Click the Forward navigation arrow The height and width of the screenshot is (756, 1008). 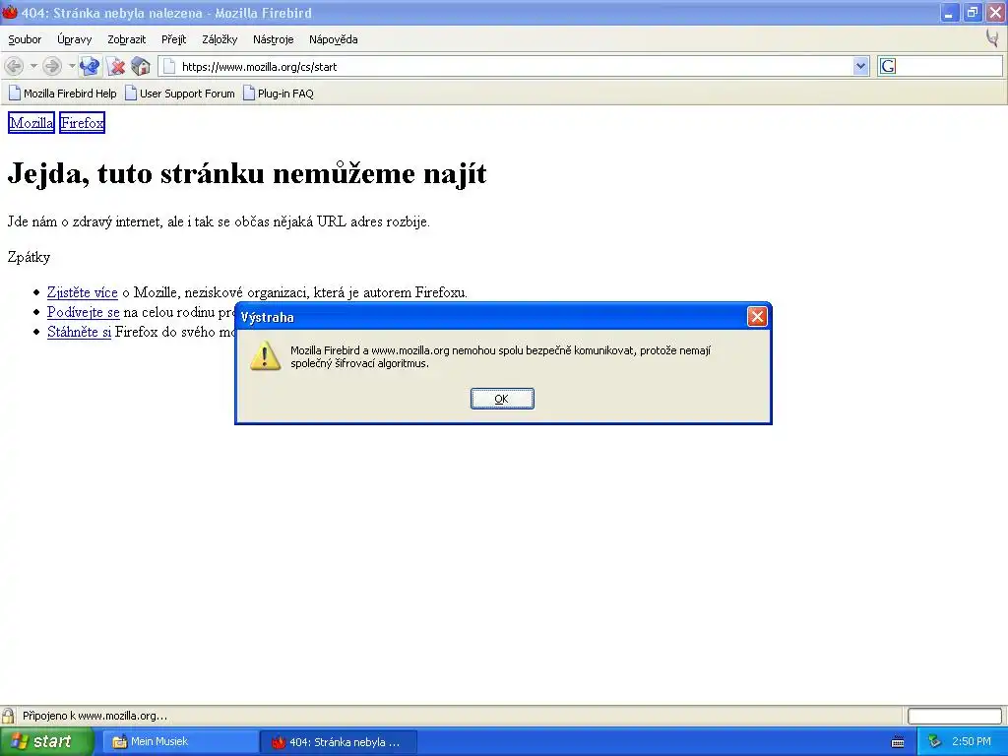click(53, 66)
